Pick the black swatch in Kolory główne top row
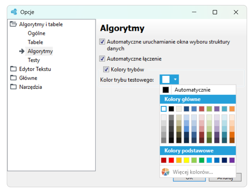Image resolution: width=251 pixels, height=194 pixels. coord(171,109)
